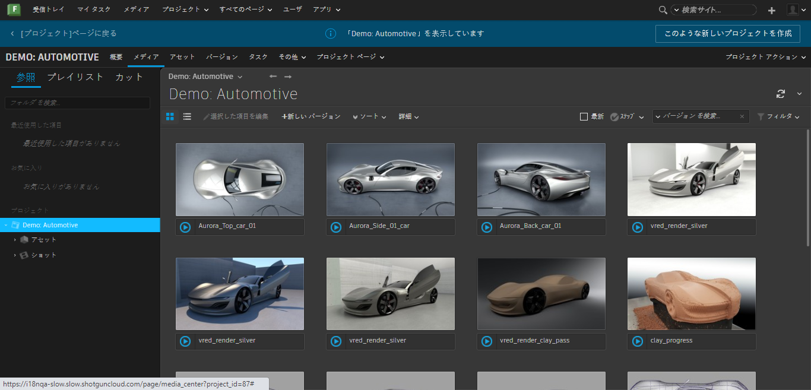
Task: Switch to list view
Action: click(x=187, y=116)
